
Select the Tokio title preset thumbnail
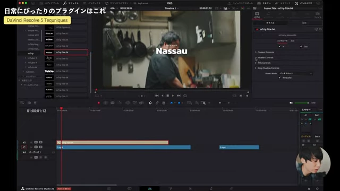tap(49, 71)
